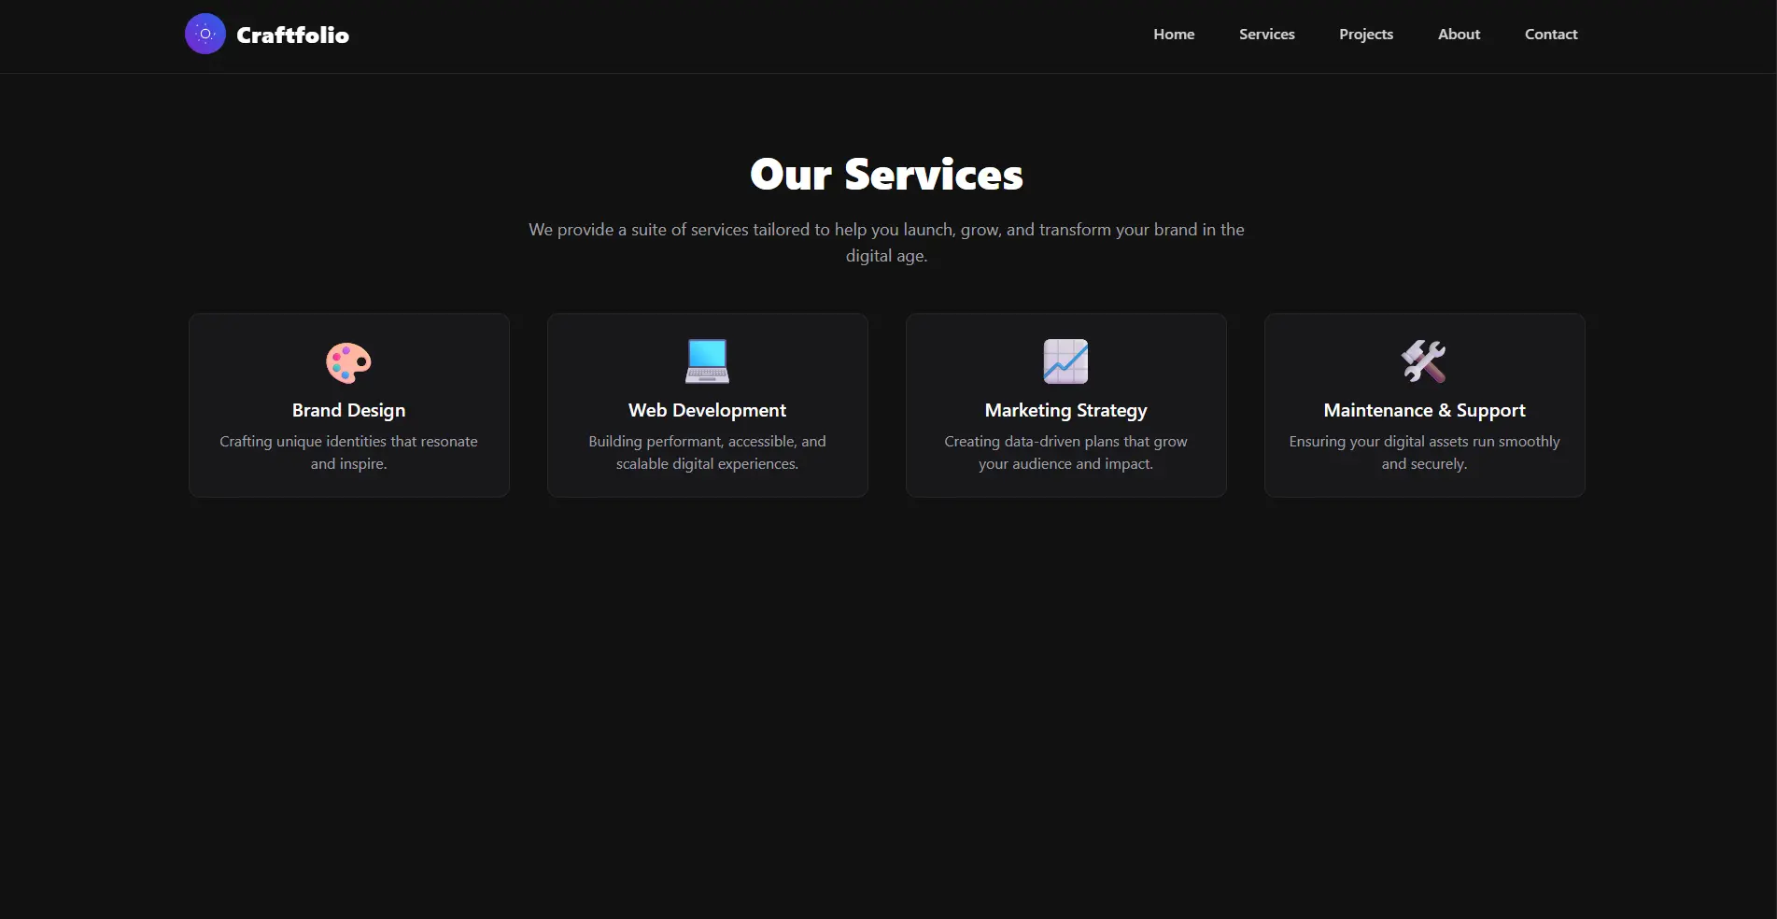The height and width of the screenshot is (919, 1777).
Task: Select the Marketing Strategy card title
Action: point(1065,410)
